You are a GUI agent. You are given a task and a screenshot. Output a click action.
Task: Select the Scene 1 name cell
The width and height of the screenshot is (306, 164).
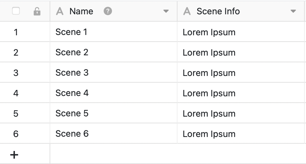point(71,32)
